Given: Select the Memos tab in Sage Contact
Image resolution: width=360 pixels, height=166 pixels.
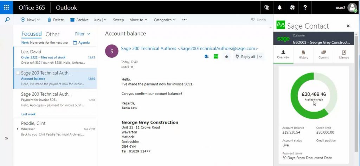Looking at the screenshot, I should coord(344,54).
